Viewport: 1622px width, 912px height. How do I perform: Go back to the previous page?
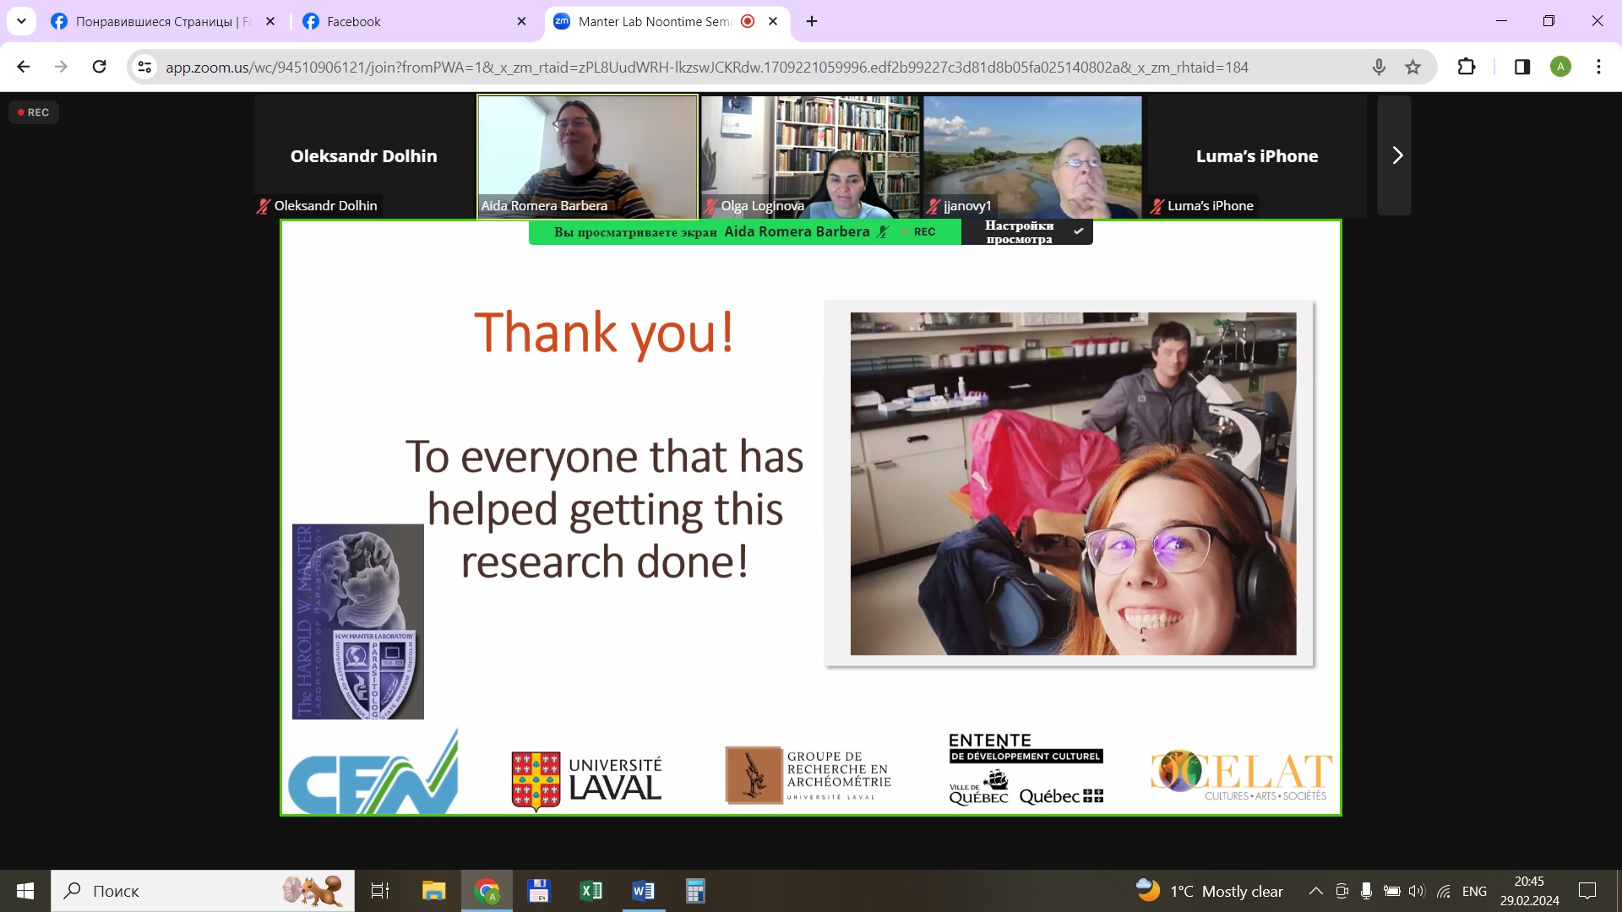click(24, 67)
